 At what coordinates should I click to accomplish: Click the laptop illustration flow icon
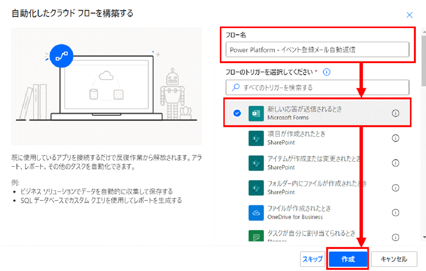(x=61, y=56)
